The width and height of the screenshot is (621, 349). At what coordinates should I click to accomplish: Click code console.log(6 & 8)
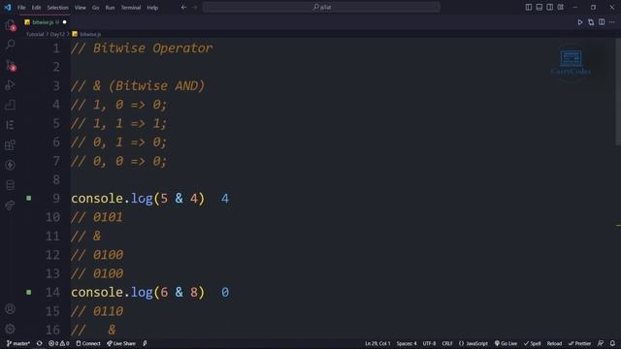click(x=138, y=292)
